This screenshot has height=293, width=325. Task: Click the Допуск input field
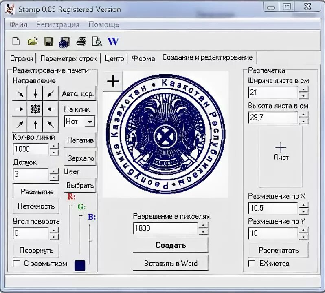click(x=31, y=174)
